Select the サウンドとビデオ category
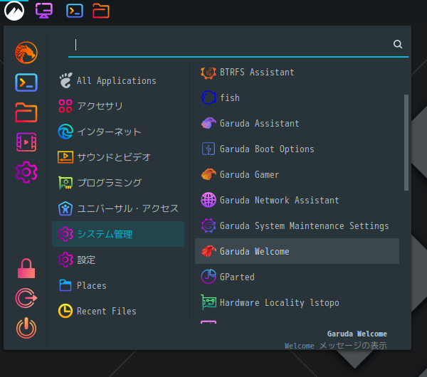427x377 pixels. (118, 157)
